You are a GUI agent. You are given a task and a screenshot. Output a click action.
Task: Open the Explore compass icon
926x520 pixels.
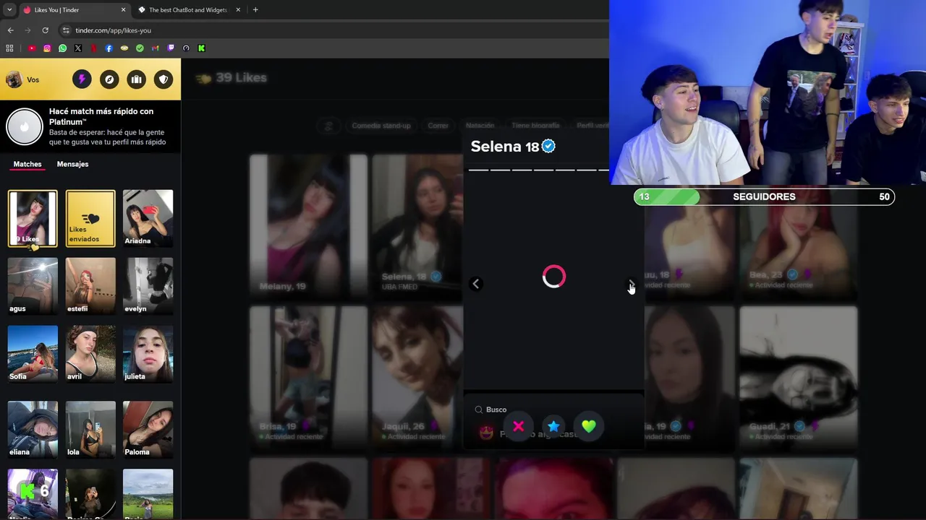[109, 79]
